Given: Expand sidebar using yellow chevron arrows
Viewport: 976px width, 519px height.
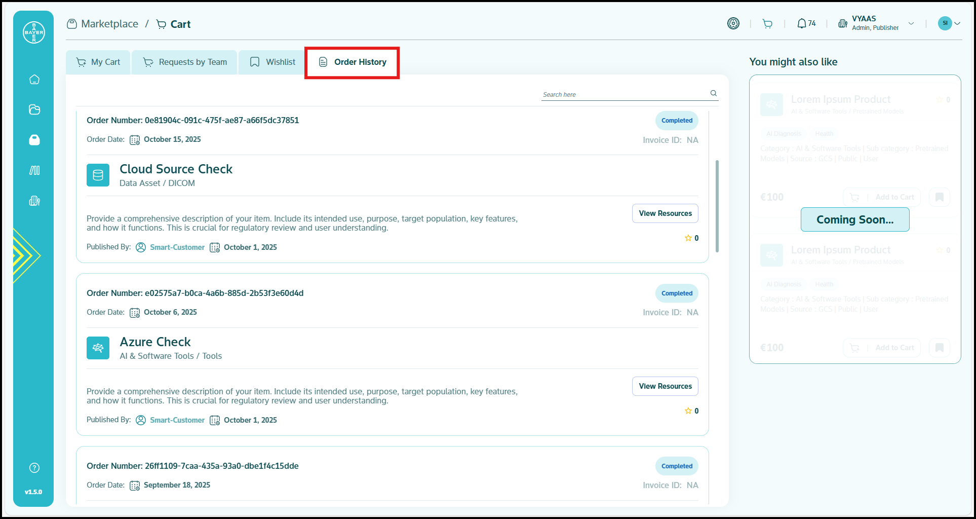Looking at the screenshot, I should pyautogui.click(x=24, y=255).
